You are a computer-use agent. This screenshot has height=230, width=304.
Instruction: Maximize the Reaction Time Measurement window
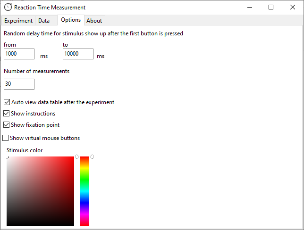pos(271,8)
